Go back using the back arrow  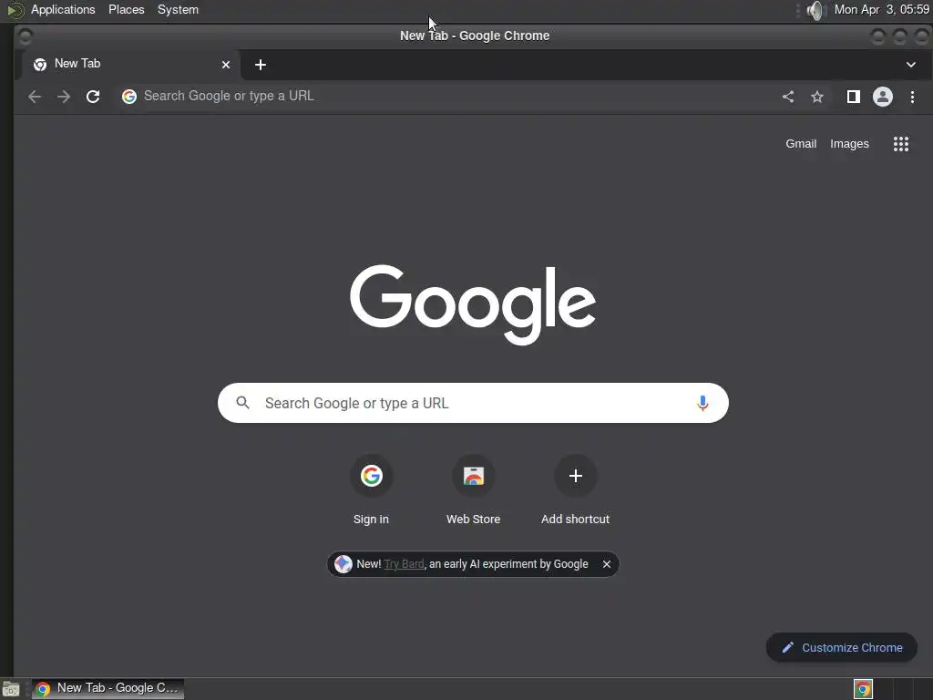tap(35, 97)
